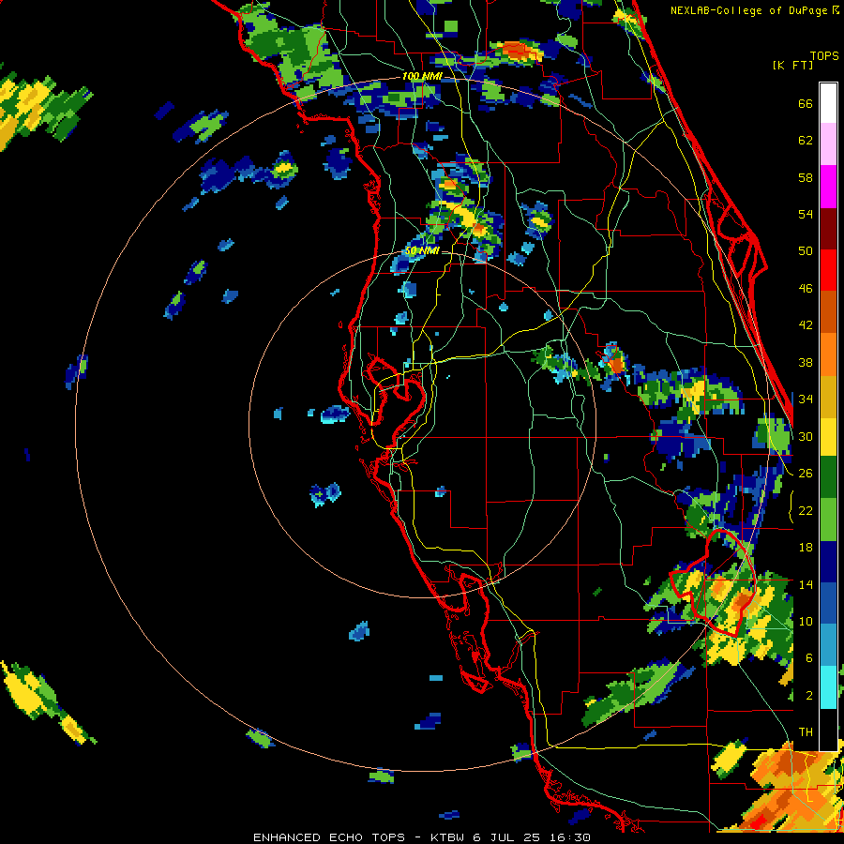Click the navy blue legend color band
The width and height of the screenshot is (844, 844).
[828, 562]
